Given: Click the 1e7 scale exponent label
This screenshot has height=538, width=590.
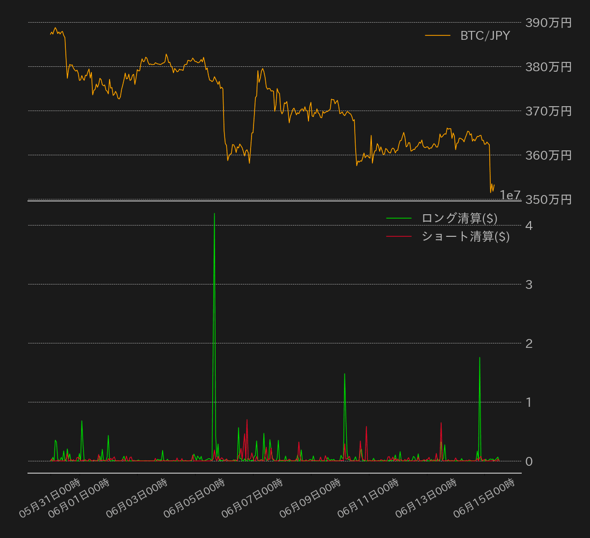Looking at the screenshot, I should point(510,195).
